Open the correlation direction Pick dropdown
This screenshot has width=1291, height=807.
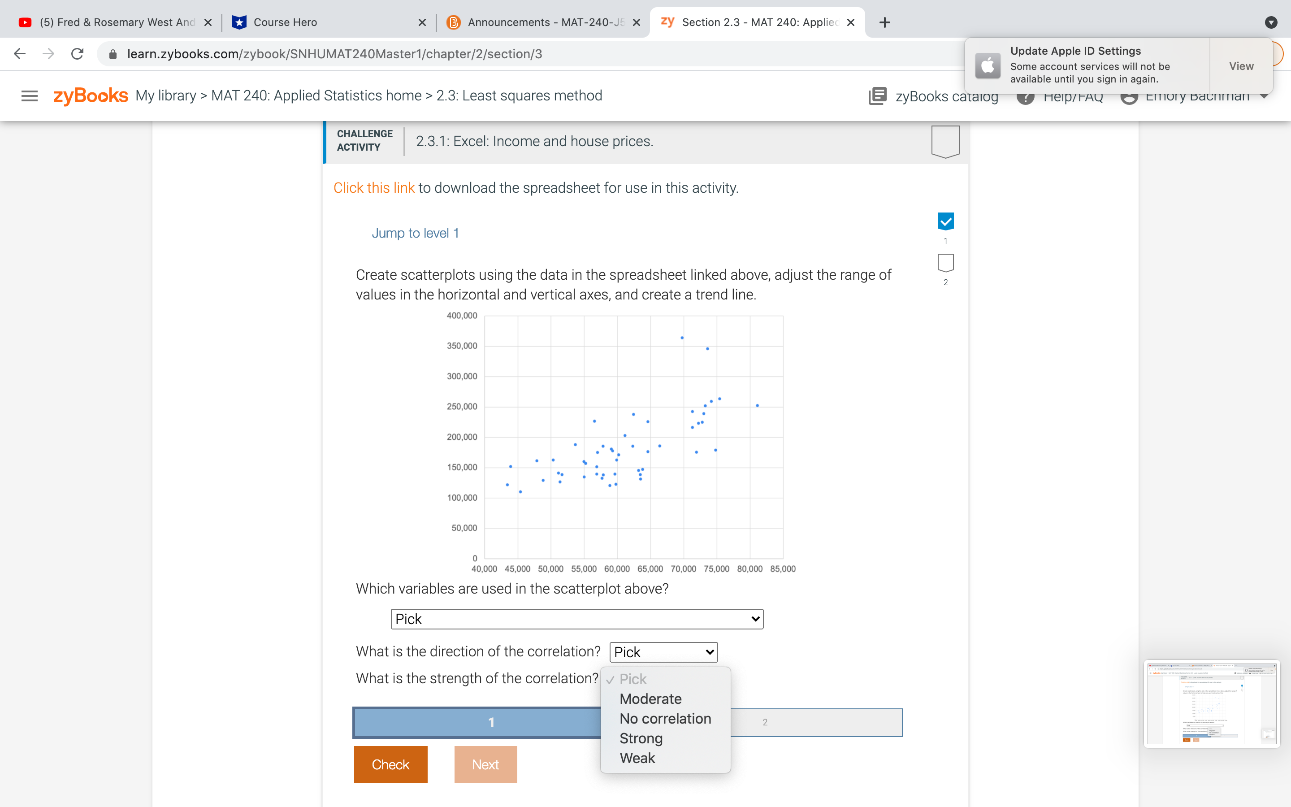point(663,652)
